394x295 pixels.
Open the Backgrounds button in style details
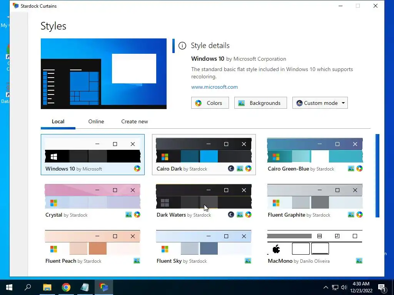(x=260, y=103)
